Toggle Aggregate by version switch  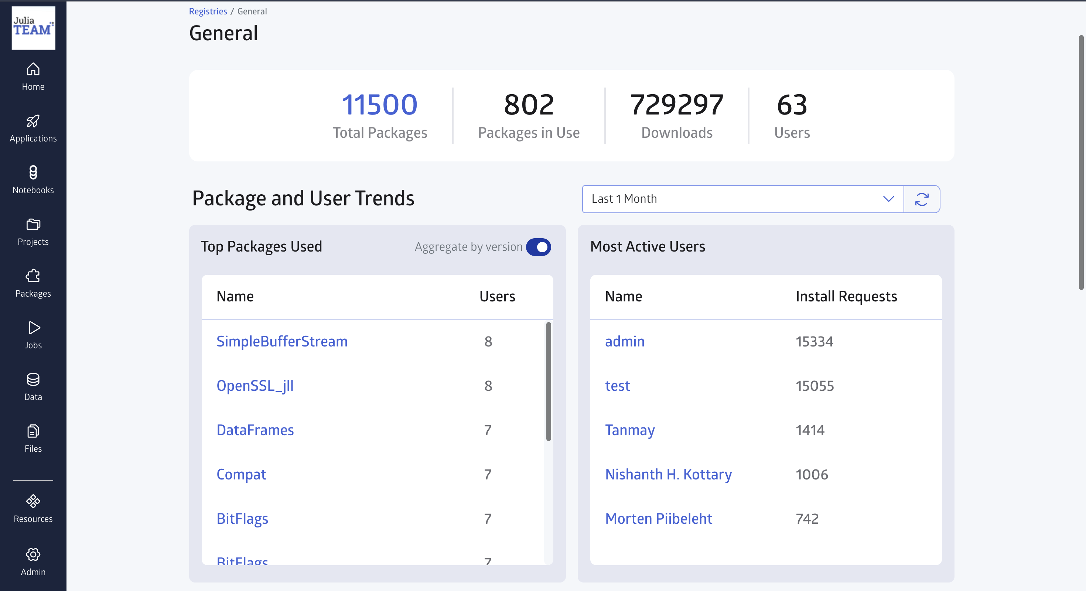tap(538, 247)
